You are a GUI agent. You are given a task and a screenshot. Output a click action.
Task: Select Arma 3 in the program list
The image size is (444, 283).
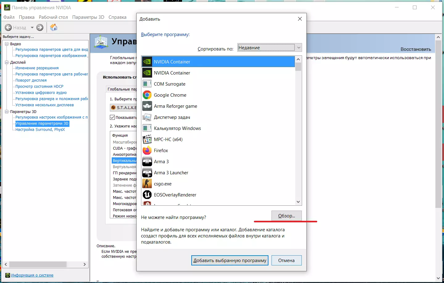pos(218,162)
